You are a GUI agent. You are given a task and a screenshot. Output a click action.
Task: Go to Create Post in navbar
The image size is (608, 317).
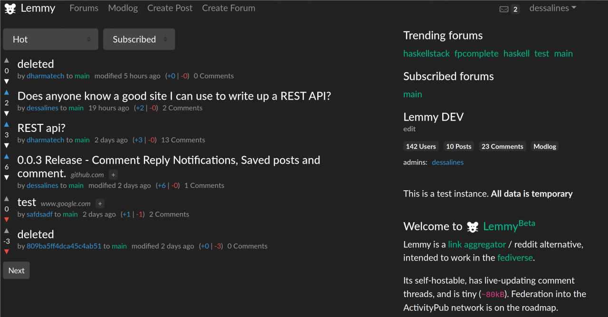170,8
